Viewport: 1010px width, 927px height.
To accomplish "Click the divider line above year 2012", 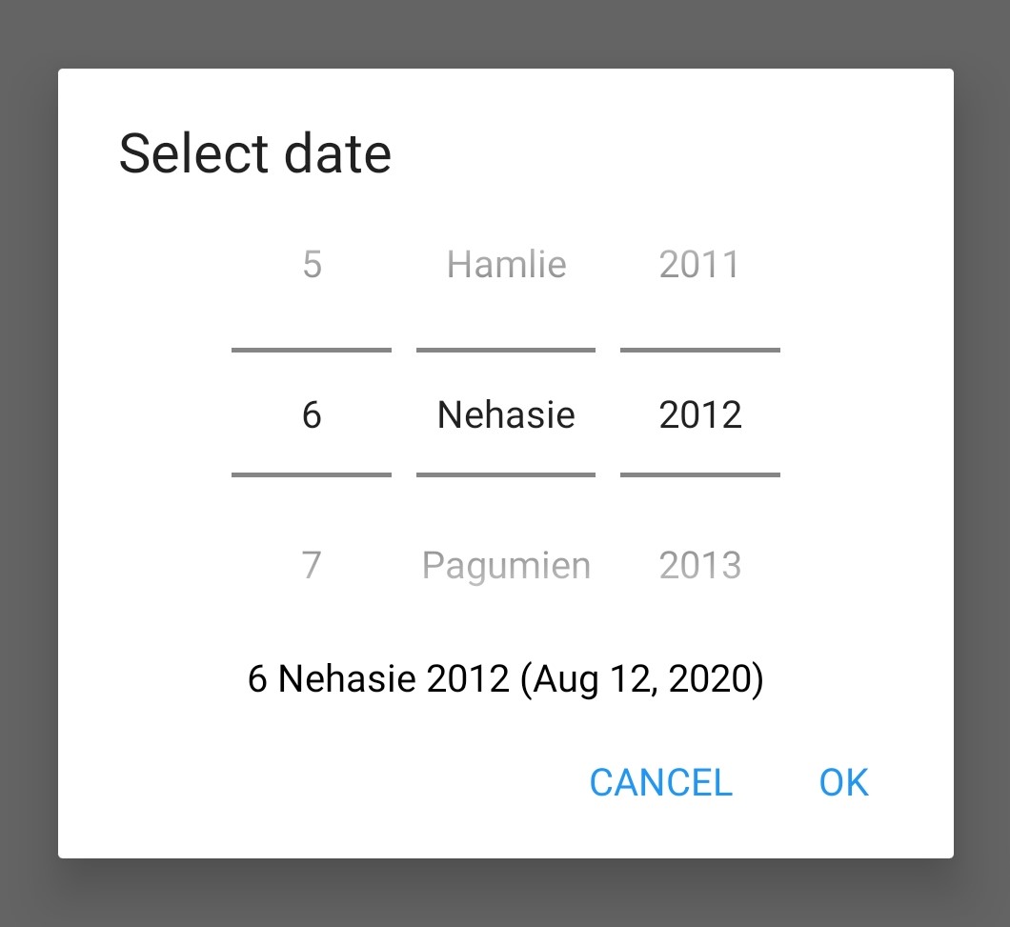I will pyautogui.click(x=699, y=350).
